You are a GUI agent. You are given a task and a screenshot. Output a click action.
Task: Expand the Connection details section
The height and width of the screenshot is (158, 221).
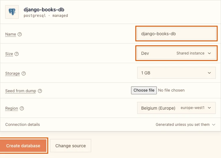(110, 125)
